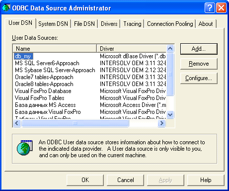Click the list's scroll down arrow
The width and height of the screenshot is (229, 191).
tap(170, 114)
